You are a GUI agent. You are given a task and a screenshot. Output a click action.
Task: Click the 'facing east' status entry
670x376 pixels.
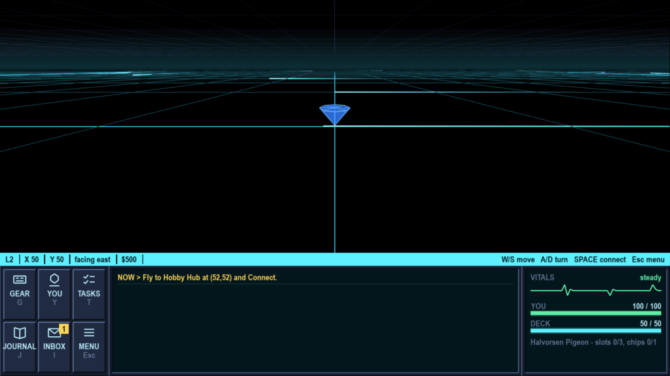pyautogui.click(x=92, y=260)
